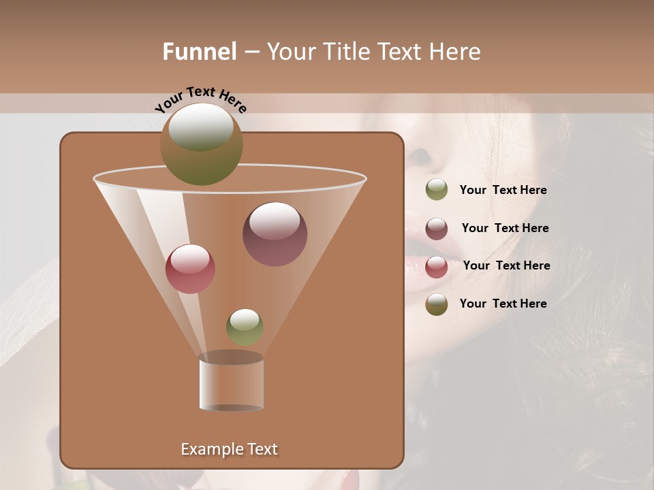Click the fourth 'Your Text Here' list label
The width and height of the screenshot is (654, 490).
(x=503, y=304)
